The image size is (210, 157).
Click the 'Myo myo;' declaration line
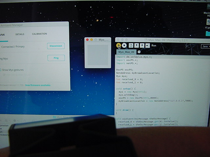pos(122,76)
